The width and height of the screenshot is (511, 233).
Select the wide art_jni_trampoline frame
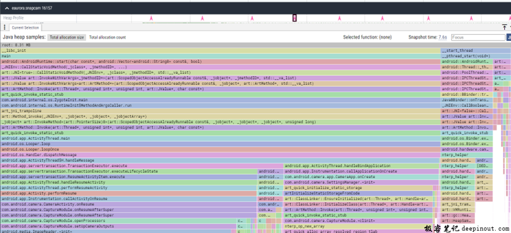(x=220, y=111)
